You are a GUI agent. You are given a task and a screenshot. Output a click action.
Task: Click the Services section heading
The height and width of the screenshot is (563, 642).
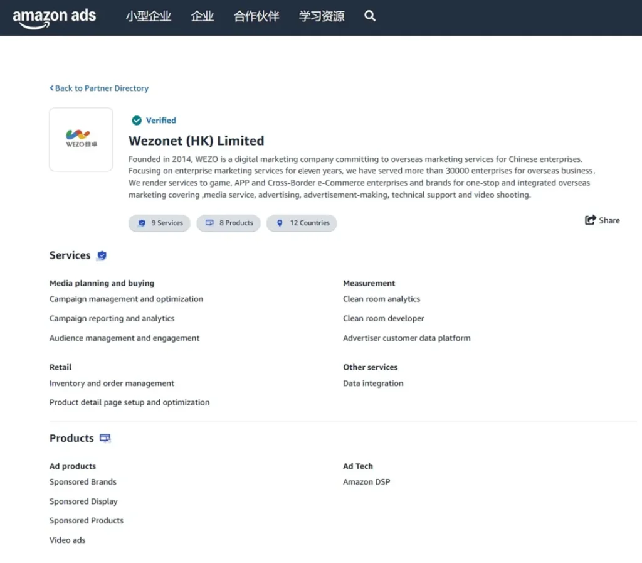(70, 255)
